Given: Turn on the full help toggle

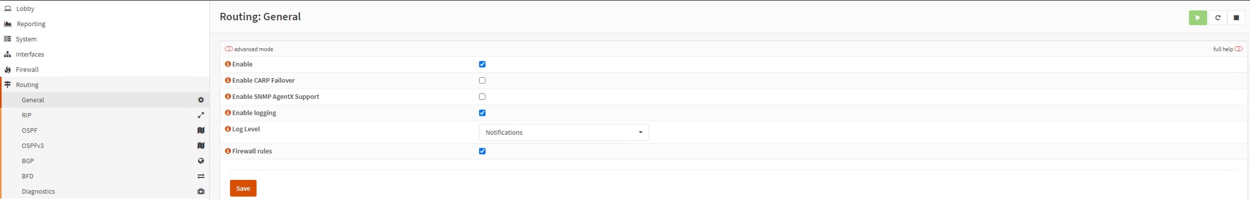Looking at the screenshot, I should 1238,49.
